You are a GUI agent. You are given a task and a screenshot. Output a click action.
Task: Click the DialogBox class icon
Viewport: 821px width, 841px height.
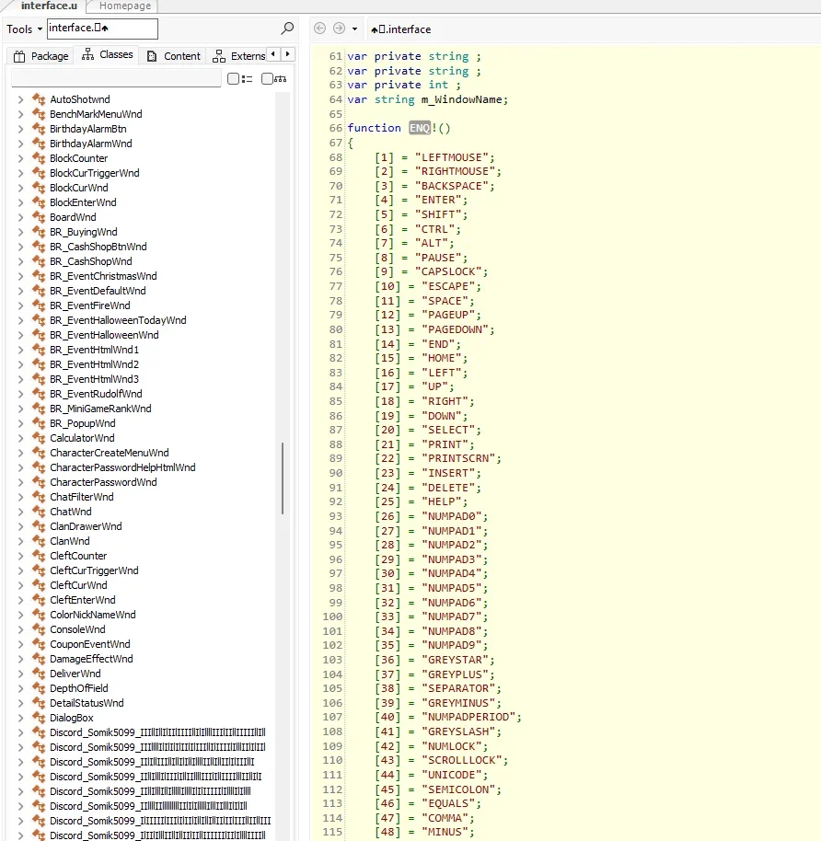point(39,717)
